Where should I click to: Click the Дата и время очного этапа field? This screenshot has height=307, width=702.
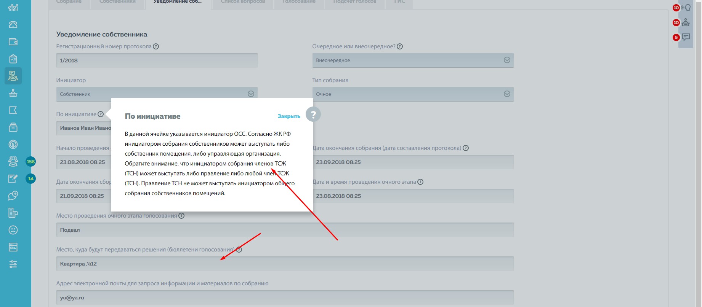click(414, 196)
